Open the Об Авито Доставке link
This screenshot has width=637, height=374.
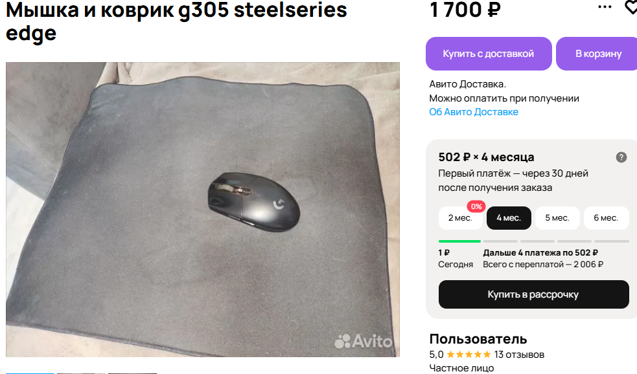(x=474, y=112)
